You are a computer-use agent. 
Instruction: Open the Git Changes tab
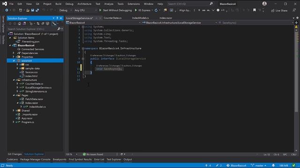[15, 154]
